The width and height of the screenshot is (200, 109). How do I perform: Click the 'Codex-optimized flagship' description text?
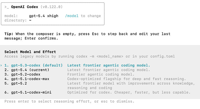coord(127,79)
